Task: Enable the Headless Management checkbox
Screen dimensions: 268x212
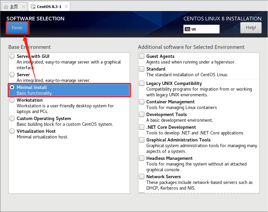Action: point(142,158)
